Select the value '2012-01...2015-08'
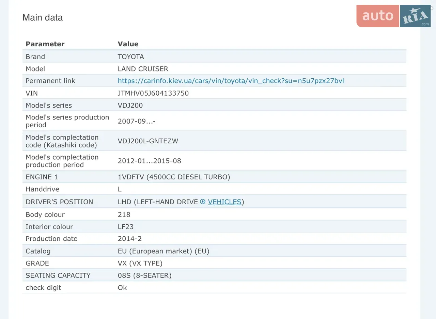 coord(150,161)
